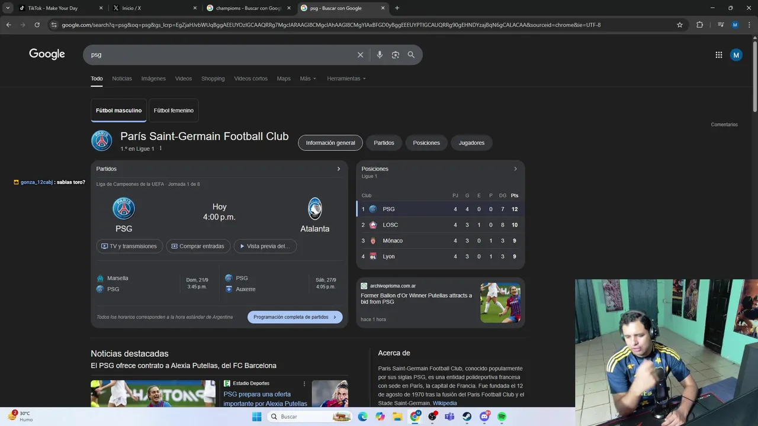Select the Shopping results tab
This screenshot has height=426, width=758.
click(213, 79)
